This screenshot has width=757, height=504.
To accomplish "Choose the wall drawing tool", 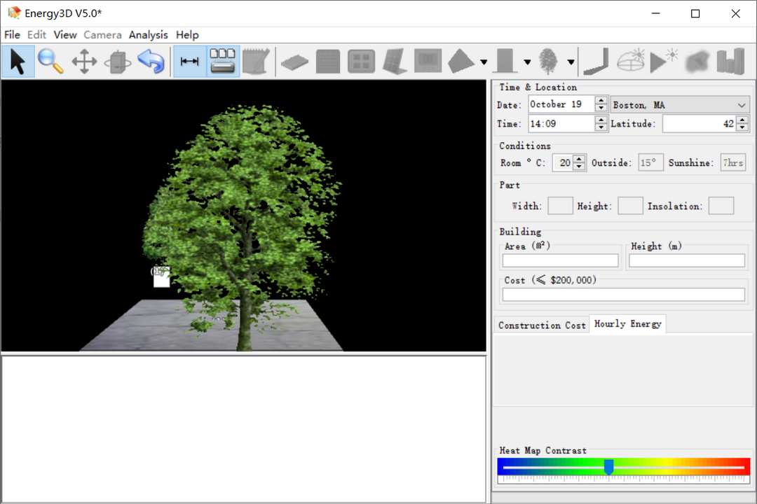I will (x=327, y=62).
